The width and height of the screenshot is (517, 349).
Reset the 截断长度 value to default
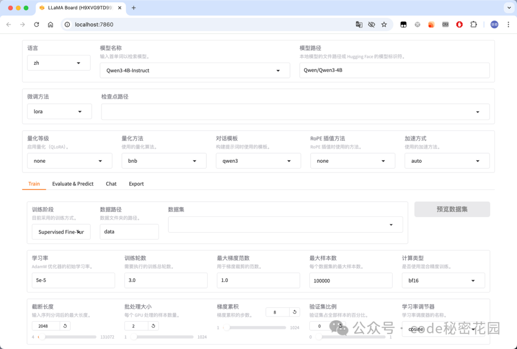pyautogui.click(x=65, y=326)
